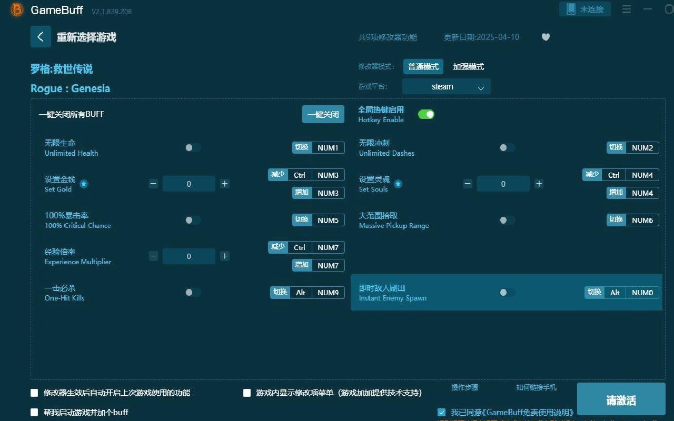The height and width of the screenshot is (421, 674).
Task: Click 更新日期:2025-04-10 text
Action: tap(481, 37)
